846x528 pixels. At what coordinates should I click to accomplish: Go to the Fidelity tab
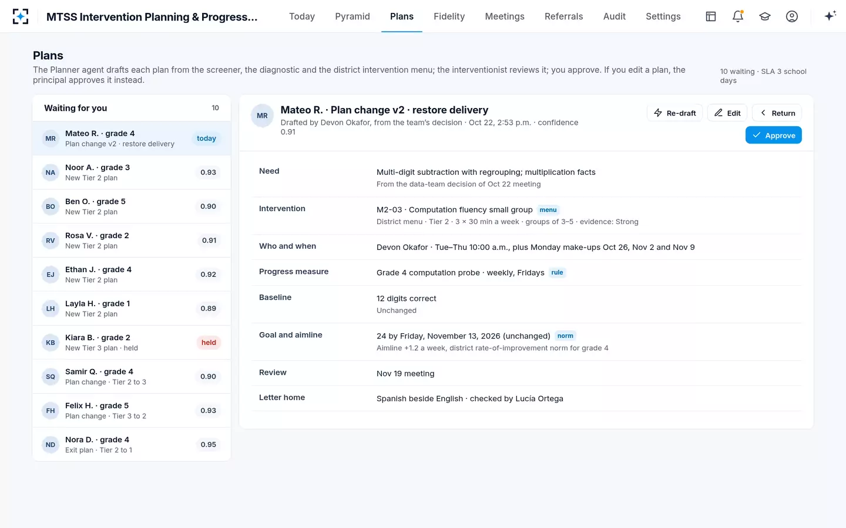(449, 16)
